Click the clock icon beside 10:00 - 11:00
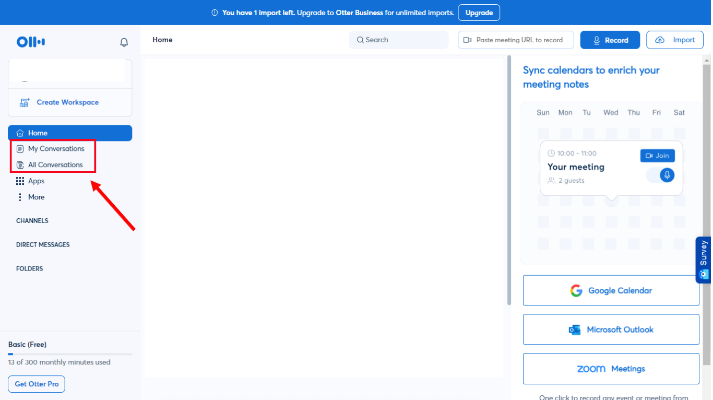The height and width of the screenshot is (400, 713). [x=551, y=154]
